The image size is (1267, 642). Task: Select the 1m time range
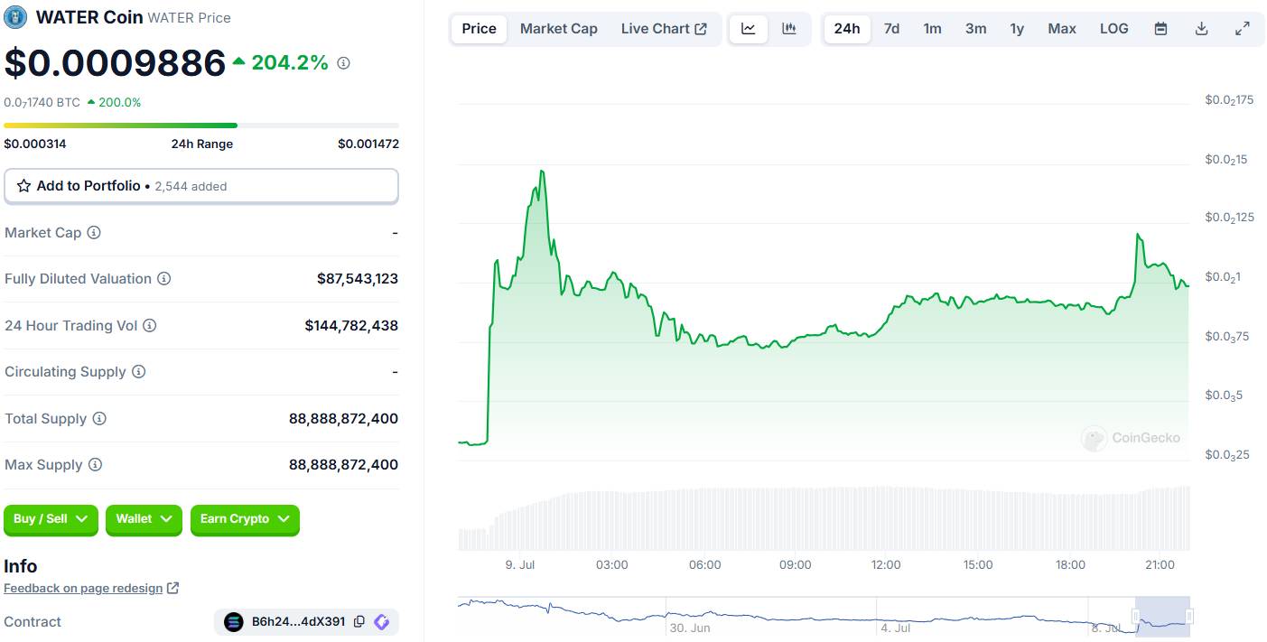coord(932,29)
